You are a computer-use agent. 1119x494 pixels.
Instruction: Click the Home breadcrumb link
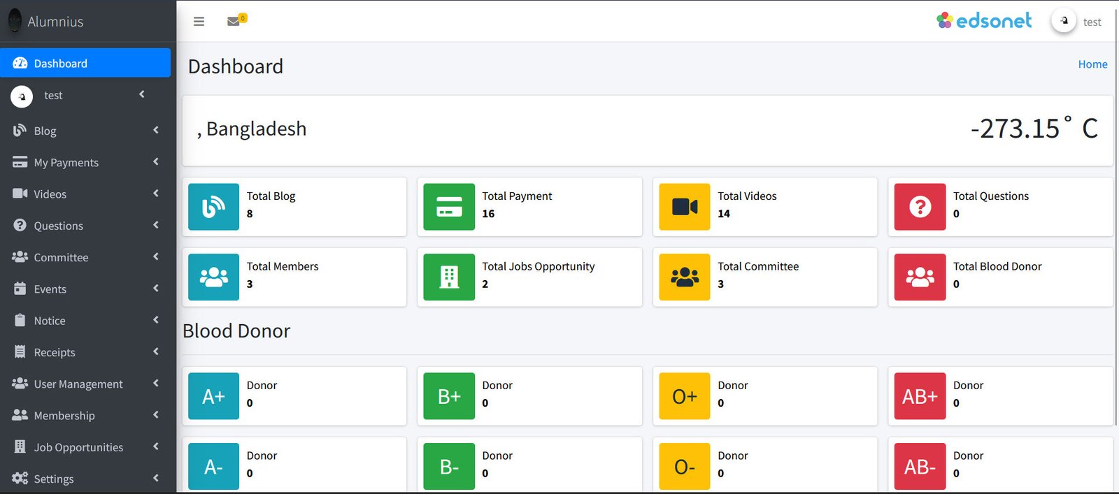(1092, 64)
